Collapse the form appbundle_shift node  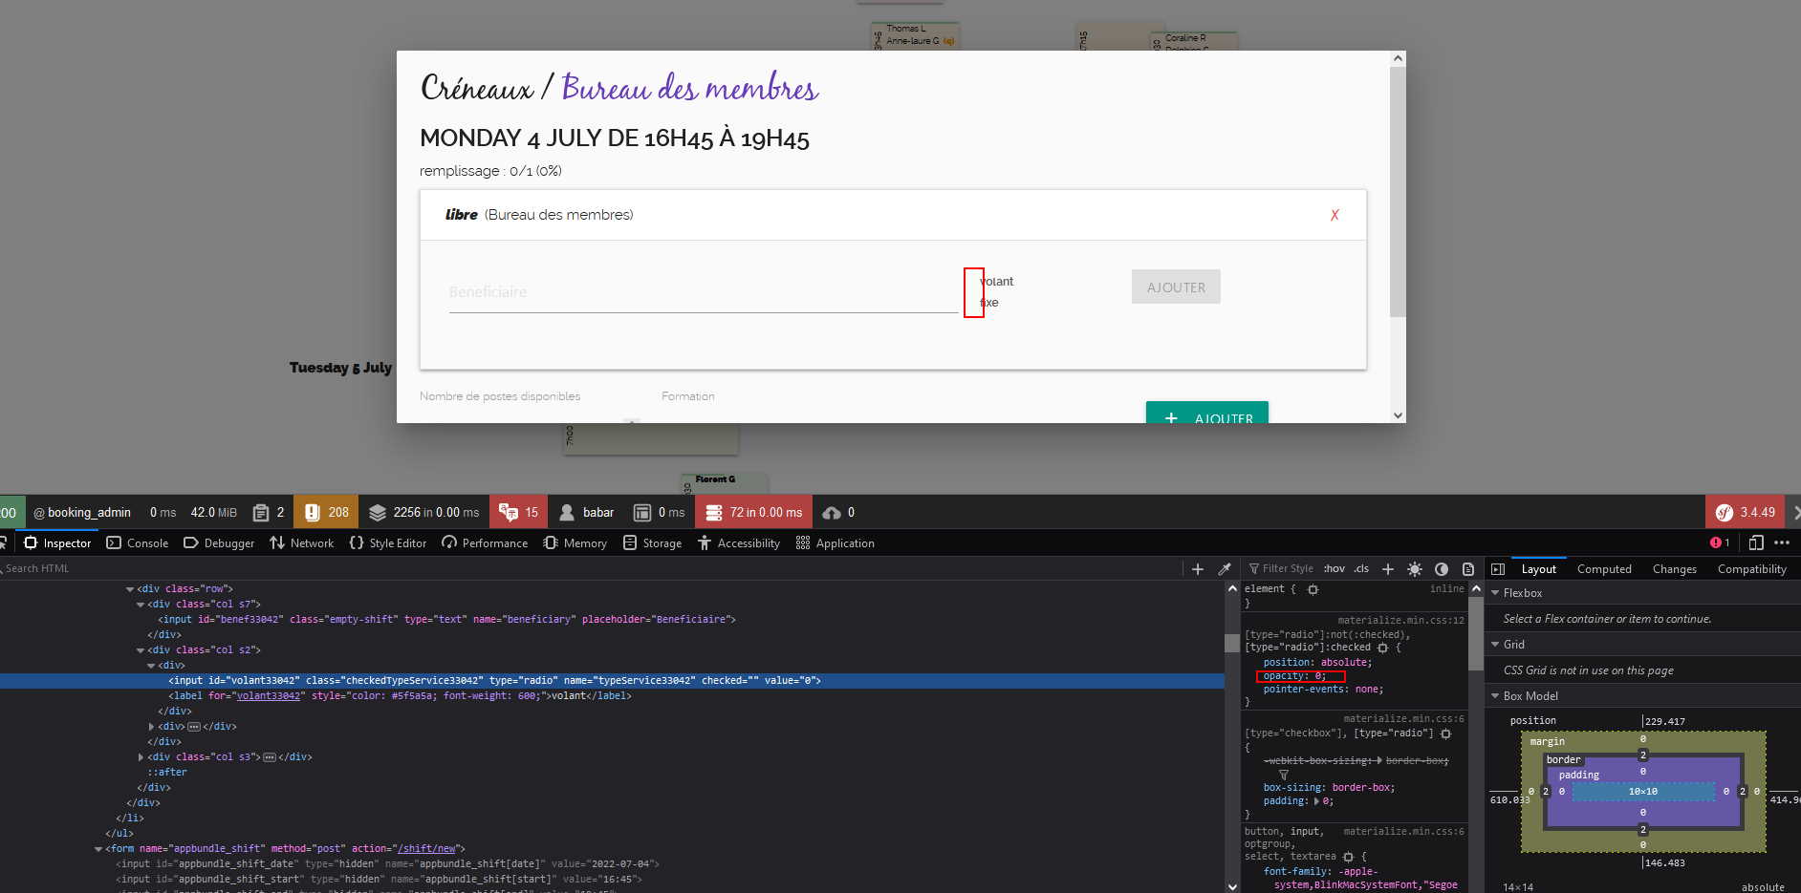[98, 849]
